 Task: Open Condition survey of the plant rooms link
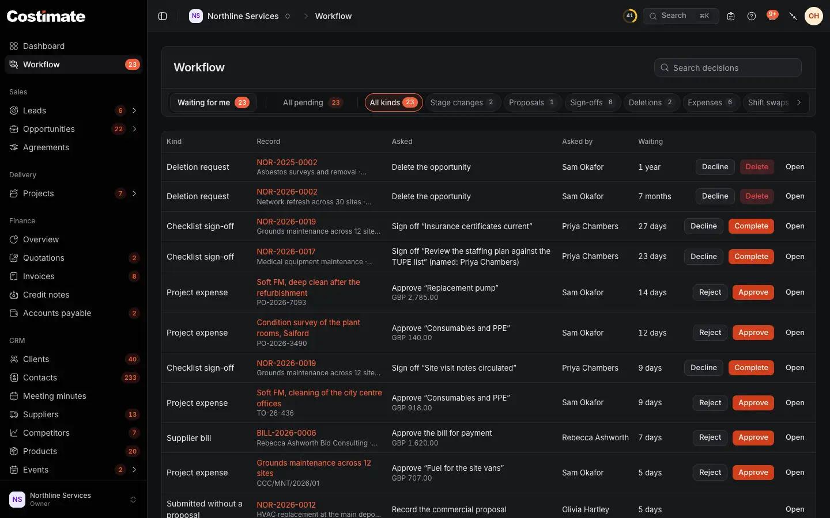point(308,327)
